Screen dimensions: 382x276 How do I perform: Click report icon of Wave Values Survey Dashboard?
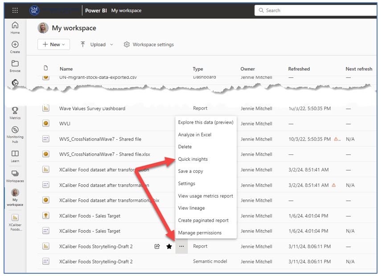pyautogui.click(x=46, y=108)
